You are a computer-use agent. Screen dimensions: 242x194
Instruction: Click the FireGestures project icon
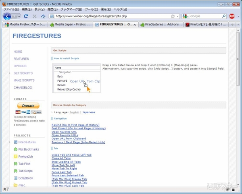pyautogui.click(x=15, y=142)
